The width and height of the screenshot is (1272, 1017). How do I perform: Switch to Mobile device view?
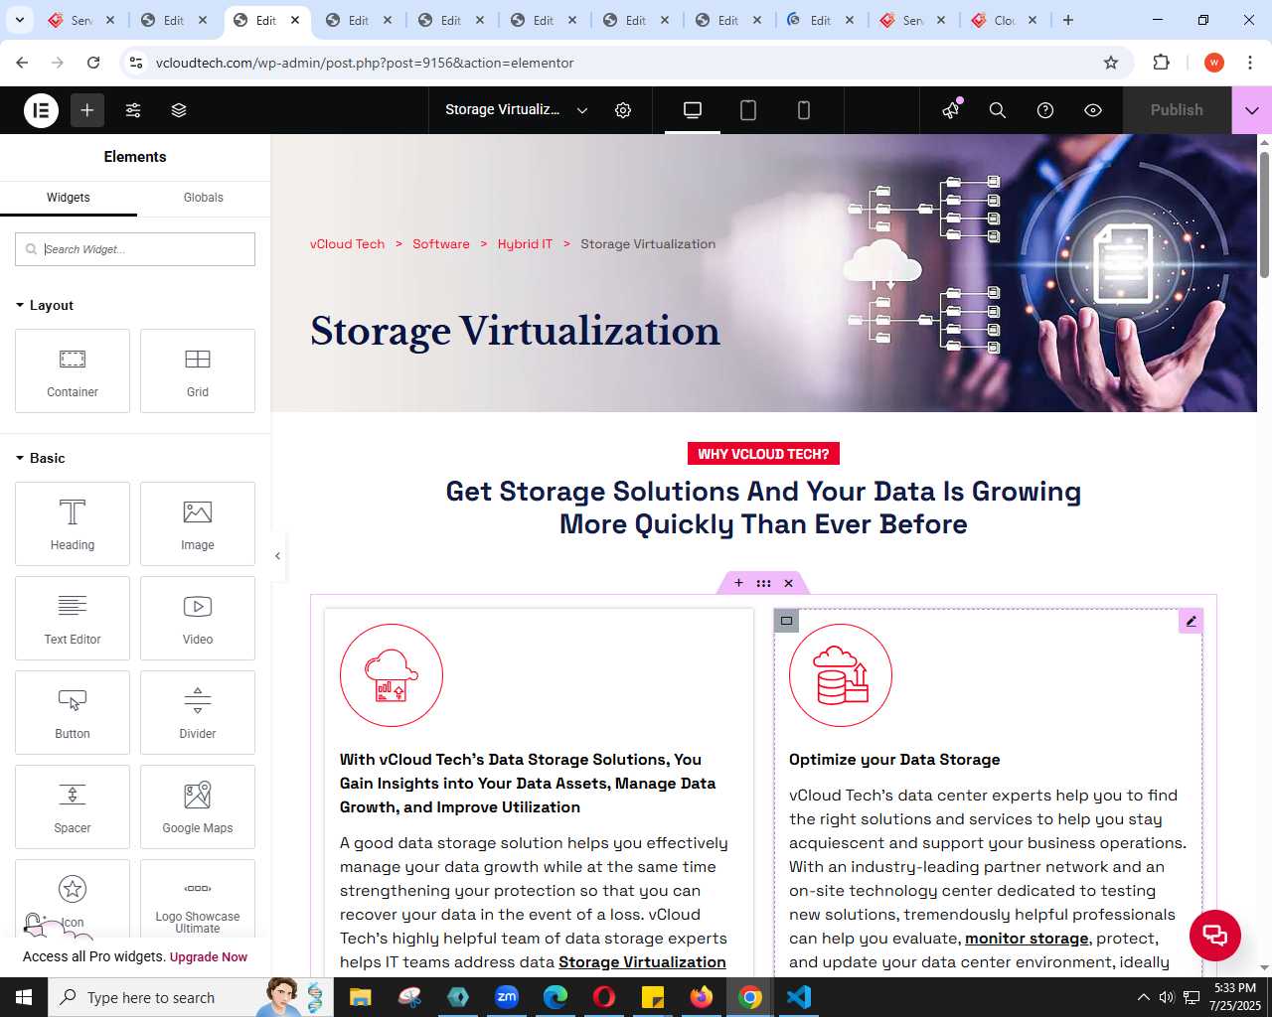[804, 110]
